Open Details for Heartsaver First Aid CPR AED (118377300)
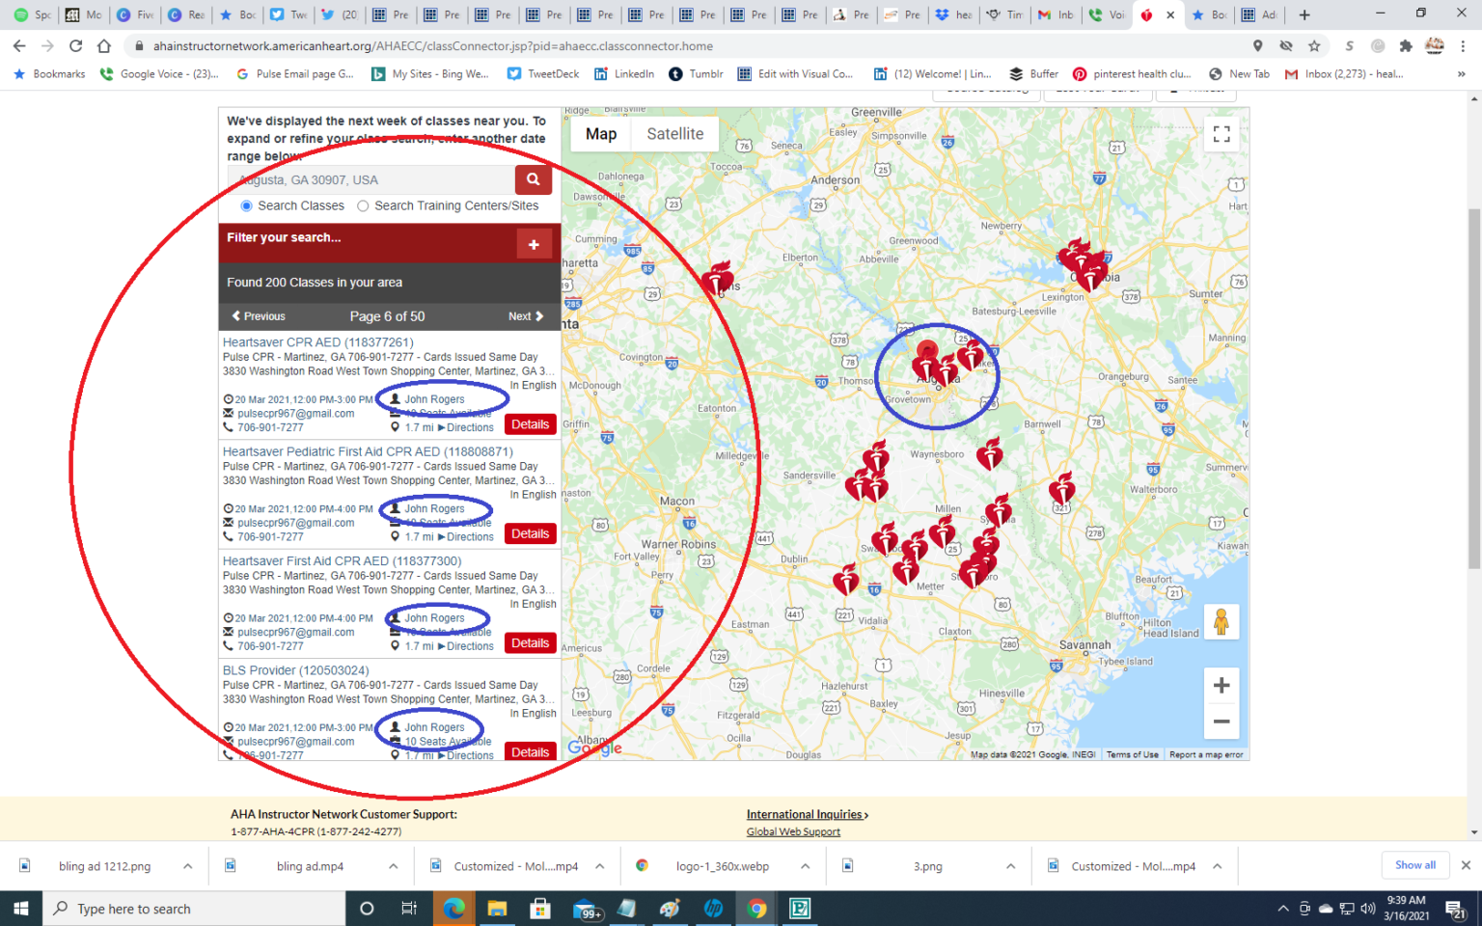The height and width of the screenshot is (926, 1482). tap(531, 643)
